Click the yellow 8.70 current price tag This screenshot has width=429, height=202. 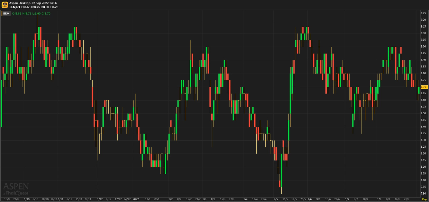pos(424,87)
